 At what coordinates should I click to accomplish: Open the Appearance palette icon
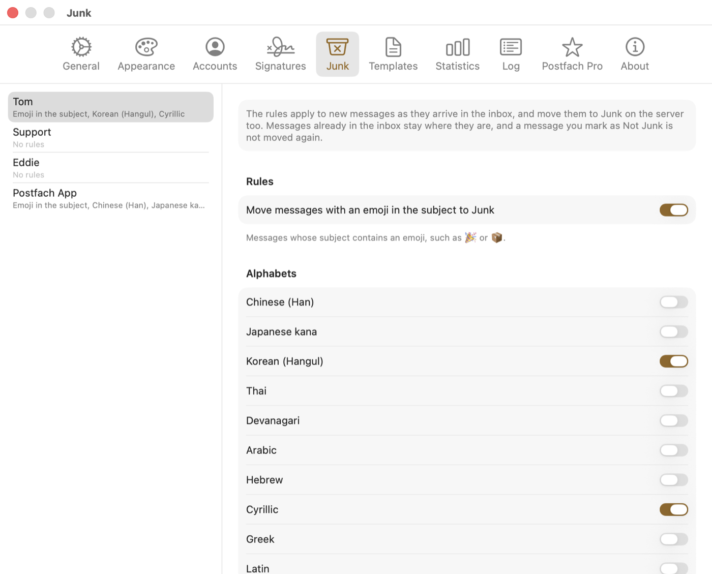tap(146, 47)
